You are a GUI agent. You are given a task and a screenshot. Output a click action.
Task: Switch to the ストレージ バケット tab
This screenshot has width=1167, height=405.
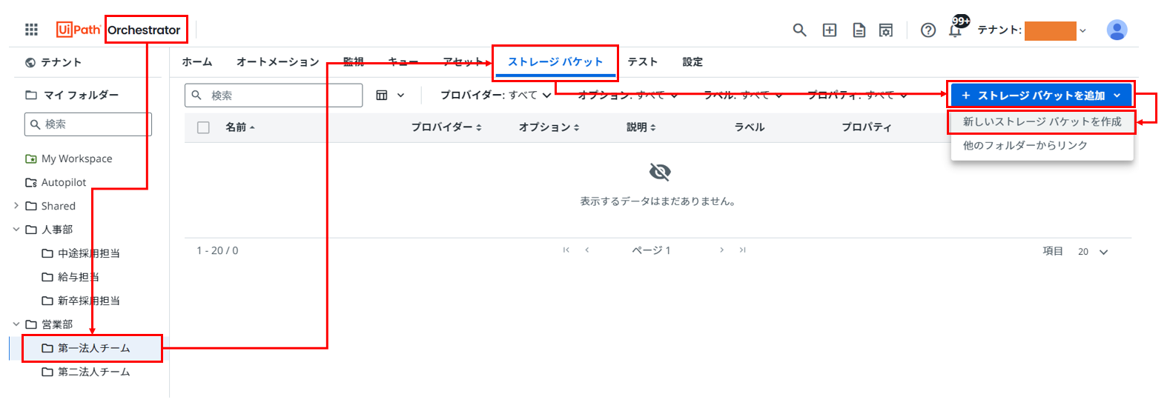(555, 61)
